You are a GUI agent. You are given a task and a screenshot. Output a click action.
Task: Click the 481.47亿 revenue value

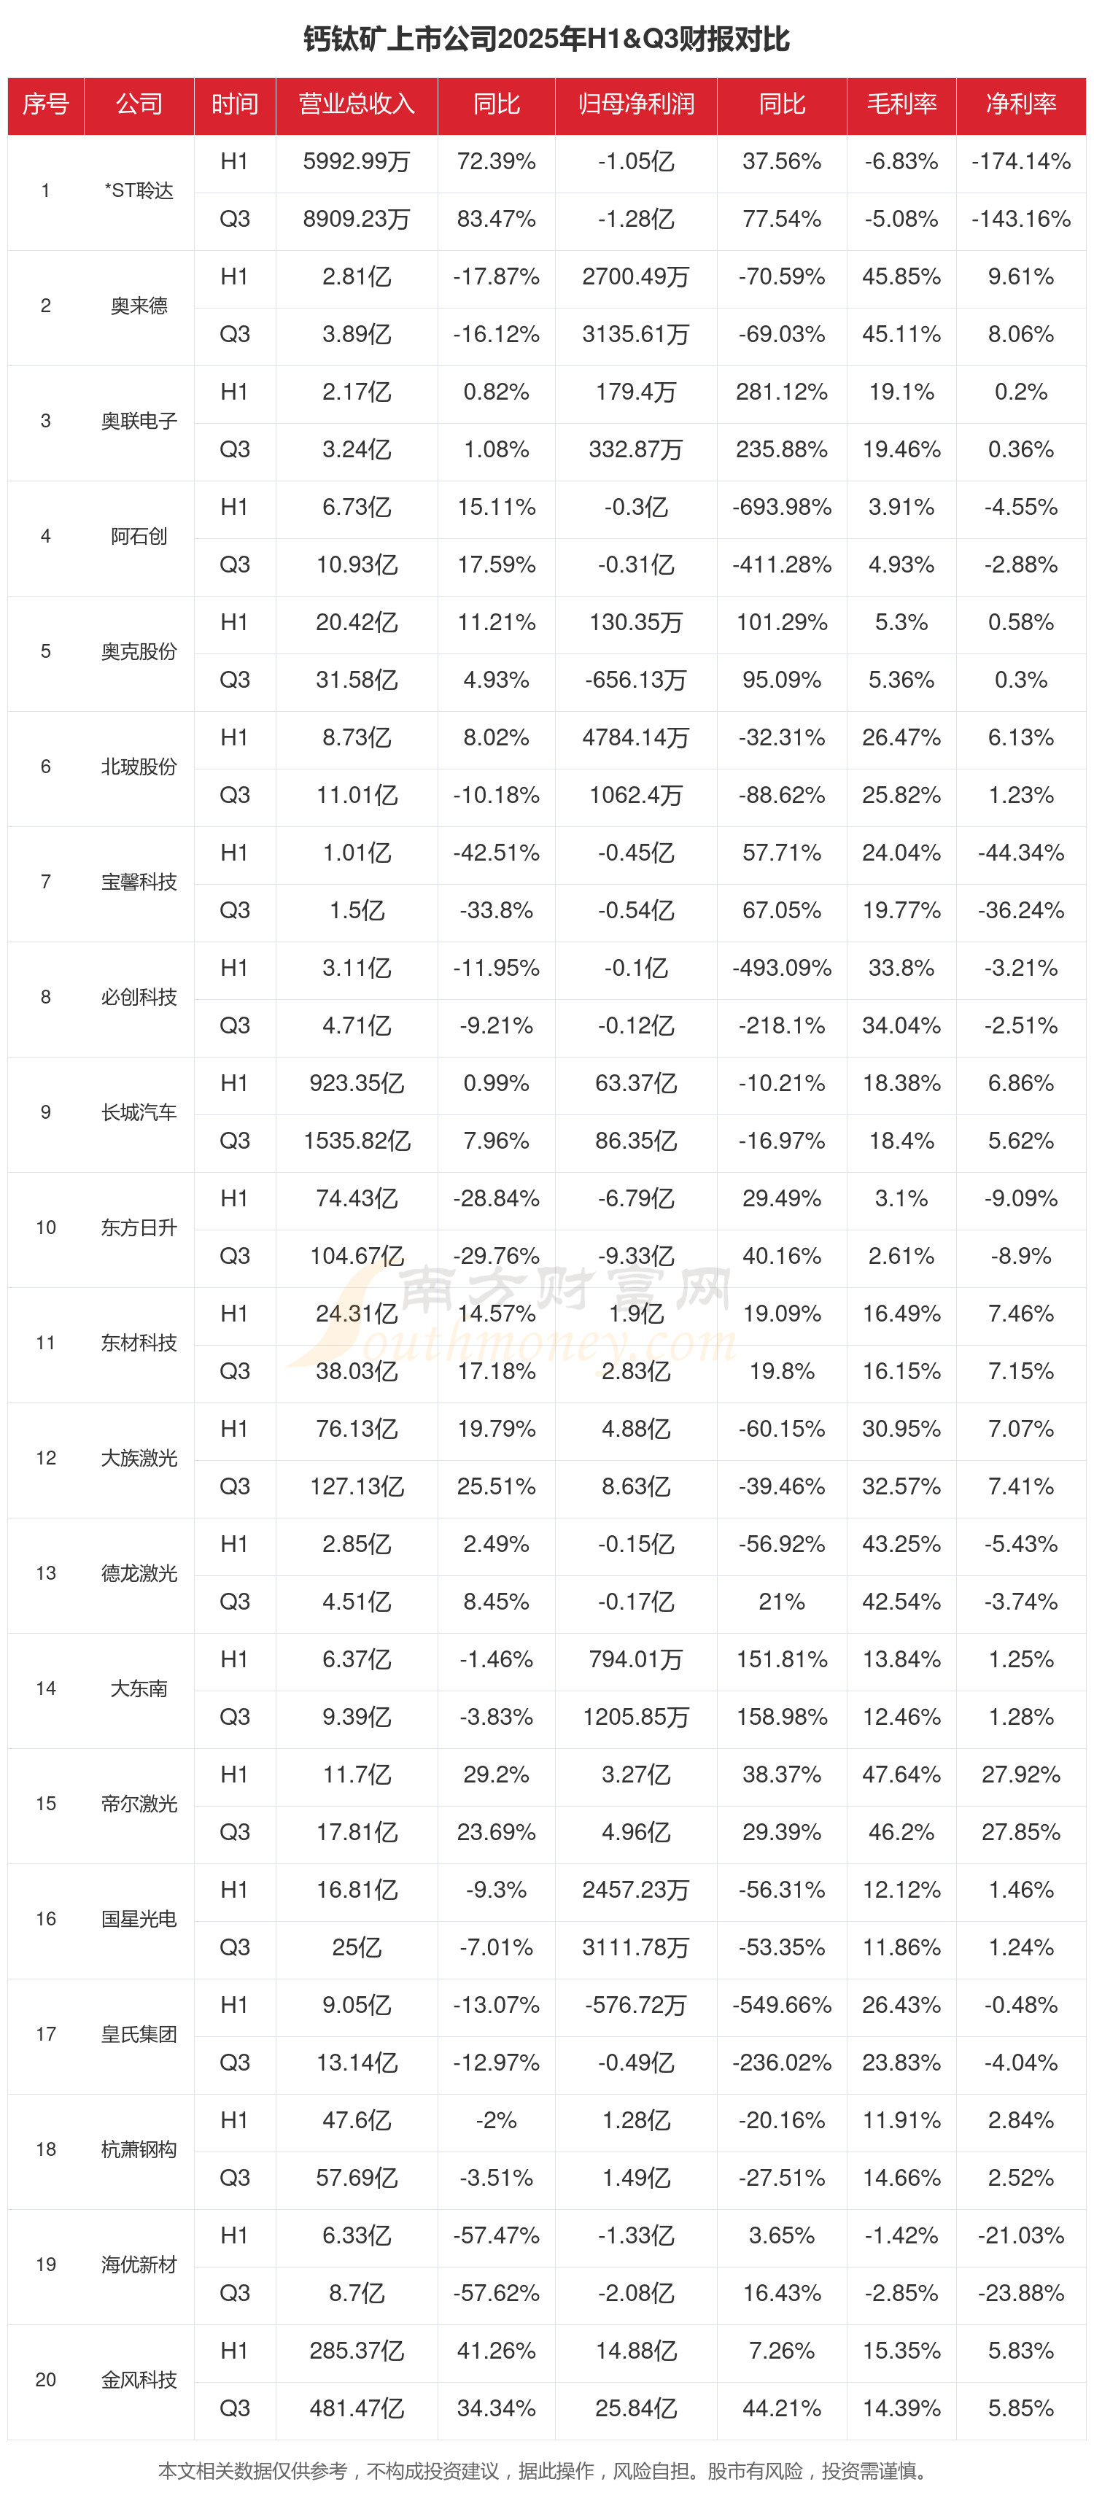[x=356, y=2408]
